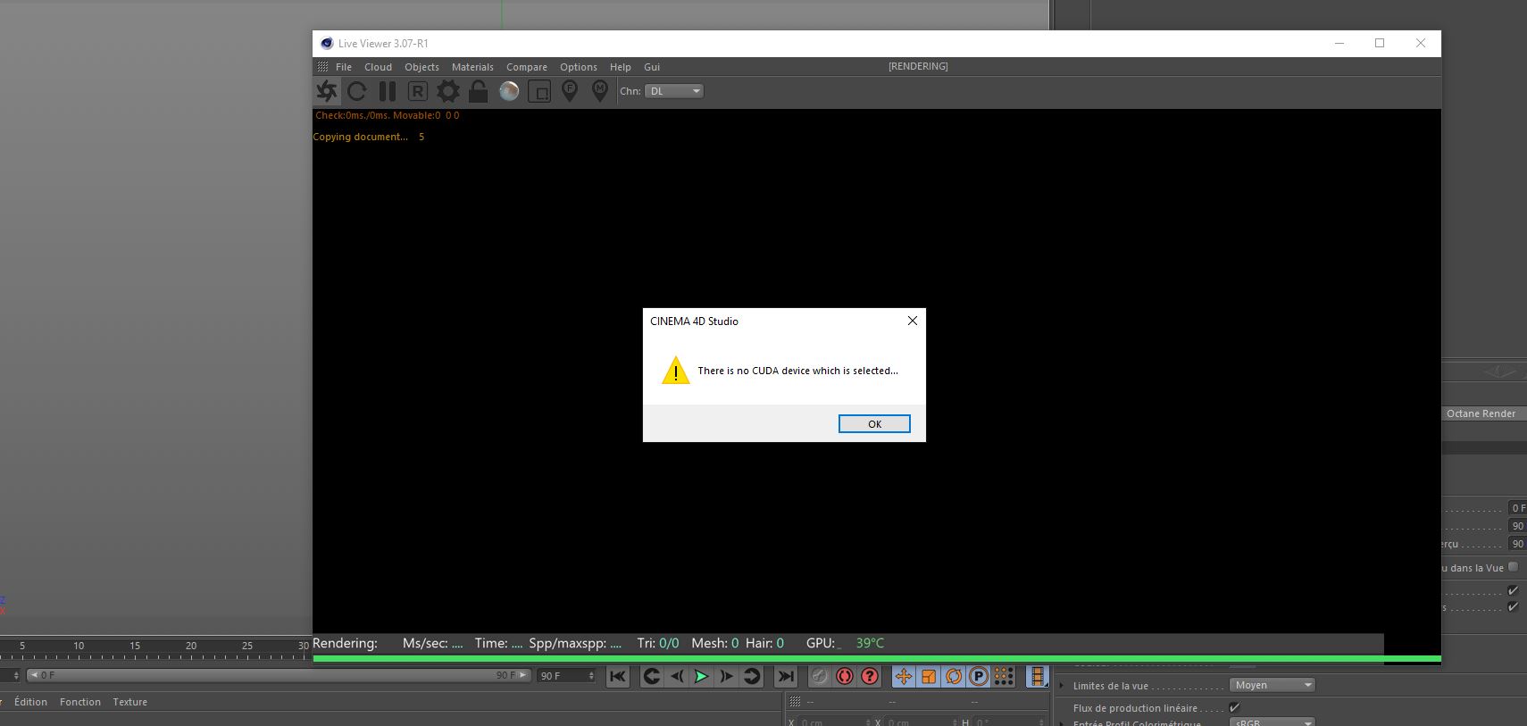1527x726 pixels.
Task: Open the Materials menu
Action: click(472, 67)
